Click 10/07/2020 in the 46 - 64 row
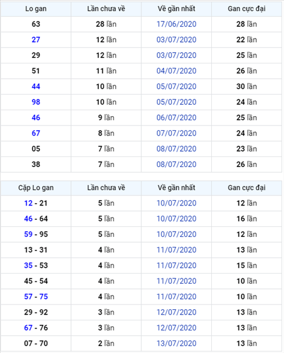The height and width of the screenshot is (353, 284). click(176, 219)
